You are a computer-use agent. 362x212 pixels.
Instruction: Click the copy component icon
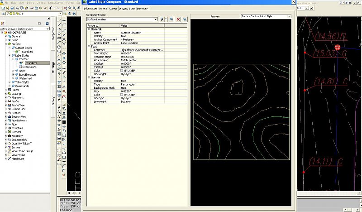pos(172,19)
